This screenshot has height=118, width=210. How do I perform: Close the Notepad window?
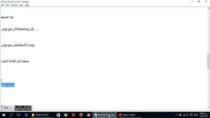[206, 2]
